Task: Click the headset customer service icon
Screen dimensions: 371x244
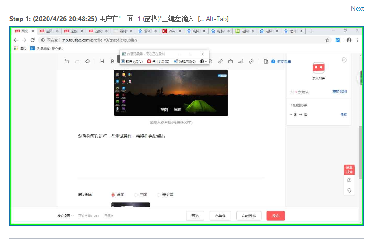Action: (349, 190)
